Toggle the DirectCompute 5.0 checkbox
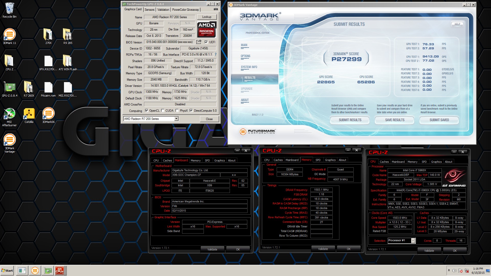491x276 pixels. click(x=191, y=111)
